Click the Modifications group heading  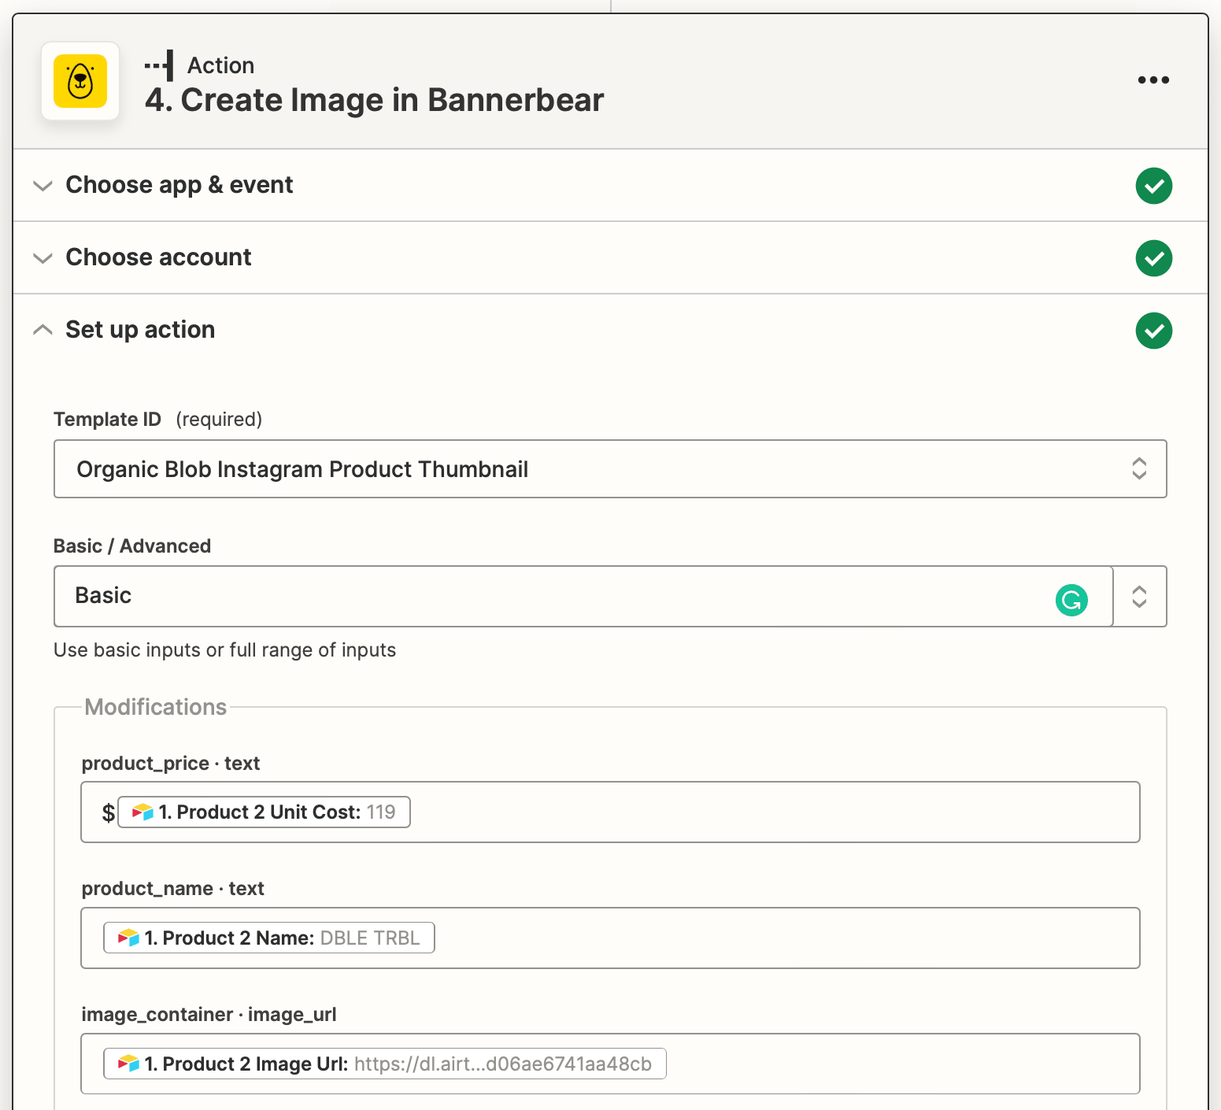pyautogui.click(x=155, y=707)
